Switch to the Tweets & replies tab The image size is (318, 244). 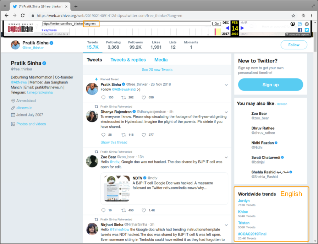point(128,60)
